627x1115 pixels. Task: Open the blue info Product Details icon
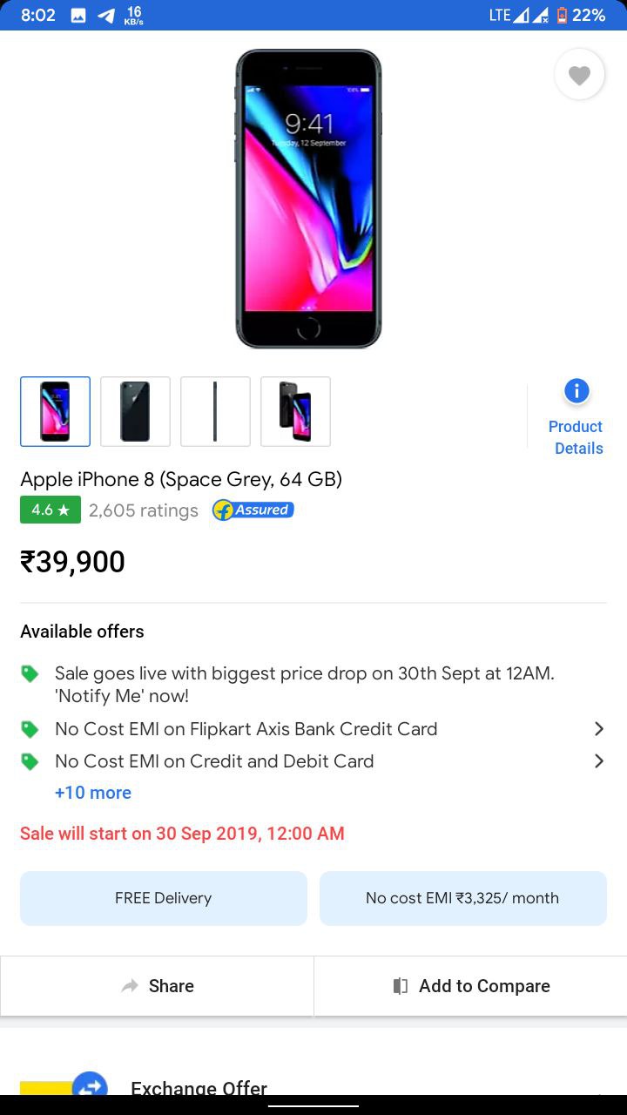pyautogui.click(x=576, y=391)
